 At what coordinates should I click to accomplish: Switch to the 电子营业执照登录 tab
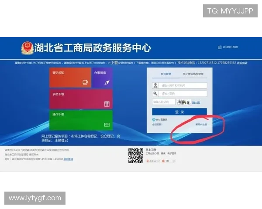pyautogui.click(x=193, y=74)
